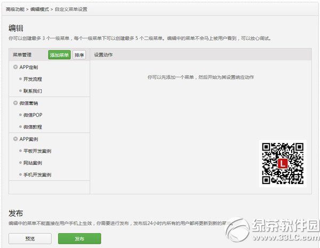Select the APP案例 top-level menu

[x=29, y=139]
